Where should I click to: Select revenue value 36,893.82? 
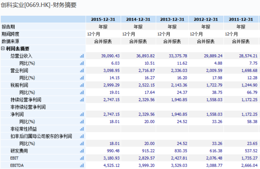coord(145,56)
